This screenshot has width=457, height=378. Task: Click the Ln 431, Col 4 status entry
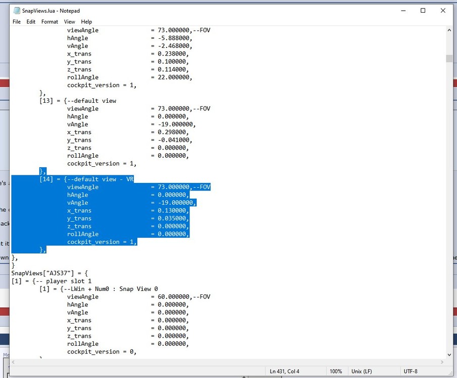(284, 371)
